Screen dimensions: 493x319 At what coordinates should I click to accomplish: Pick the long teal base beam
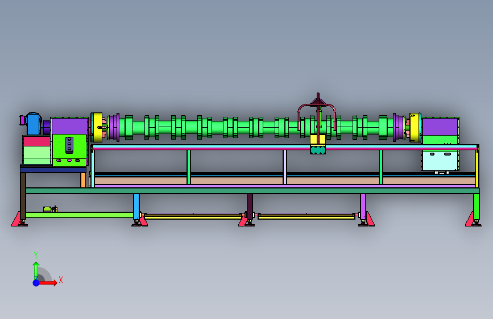(x=252, y=191)
